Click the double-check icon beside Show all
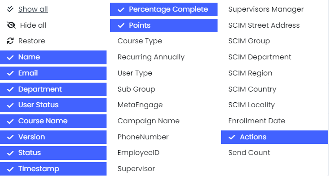The image size is (329, 176). tap(10, 9)
